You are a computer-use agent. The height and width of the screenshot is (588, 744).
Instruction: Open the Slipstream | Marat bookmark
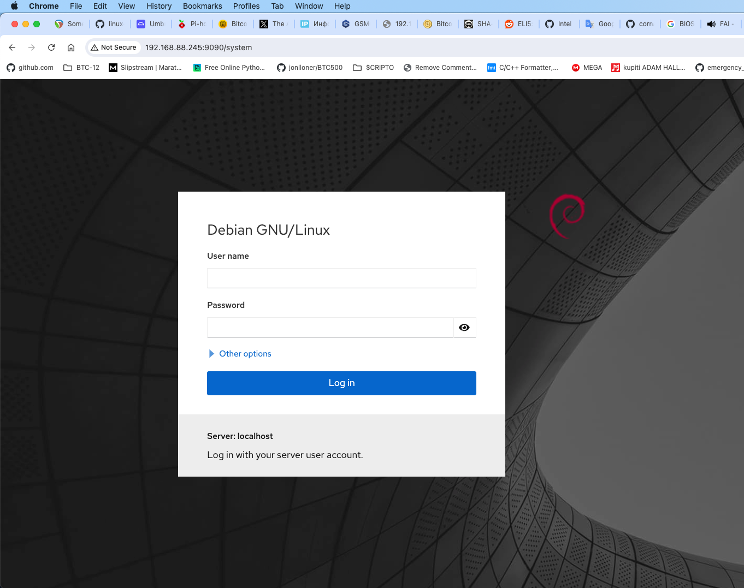pos(145,68)
